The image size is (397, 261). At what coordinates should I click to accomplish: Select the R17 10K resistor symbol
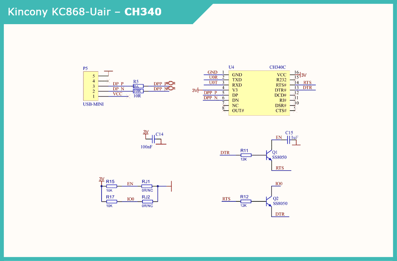(111, 201)
